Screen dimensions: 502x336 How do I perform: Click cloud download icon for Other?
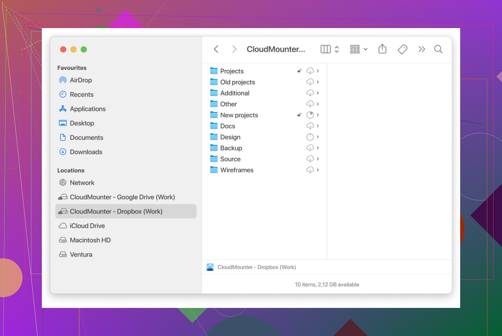[x=310, y=104]
